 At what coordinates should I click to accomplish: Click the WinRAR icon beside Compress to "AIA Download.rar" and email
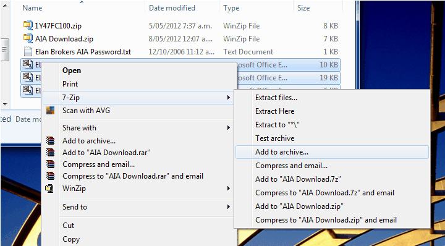50,176
